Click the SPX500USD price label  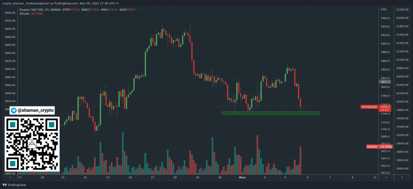pos(369,107)
